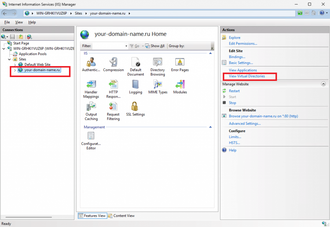Click the Sites breadcrumb in address bar
Viewport: 330px width, 227px height.
pos(79,13)
